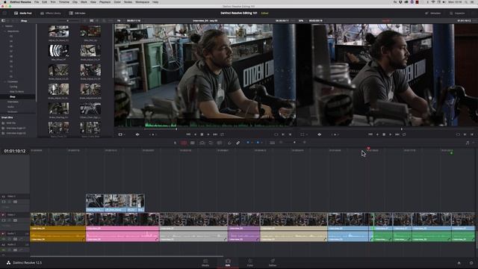Open the Media Pool panel button
Viewport: 478px width, 269px height.
click(x=23, y=13)
